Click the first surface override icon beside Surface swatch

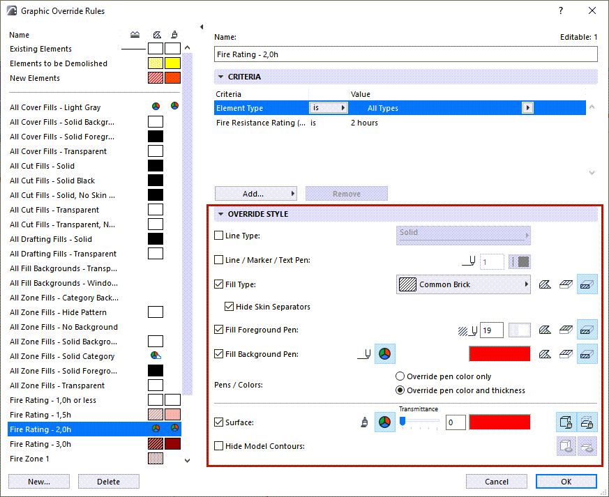tap(566, 422)
